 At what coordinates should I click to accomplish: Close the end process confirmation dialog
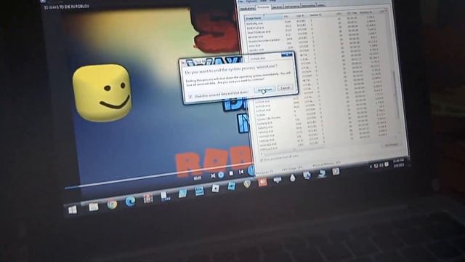point(287,55)
